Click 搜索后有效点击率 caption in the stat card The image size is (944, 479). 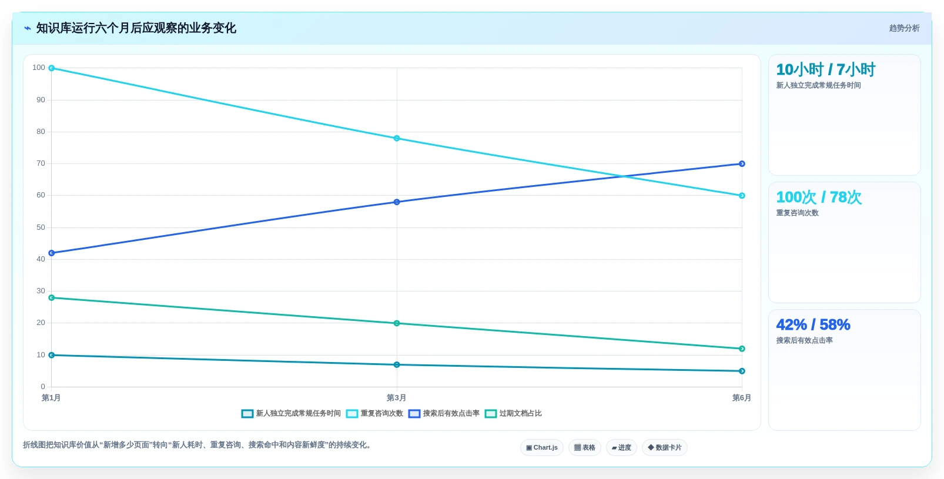[804, 341]
